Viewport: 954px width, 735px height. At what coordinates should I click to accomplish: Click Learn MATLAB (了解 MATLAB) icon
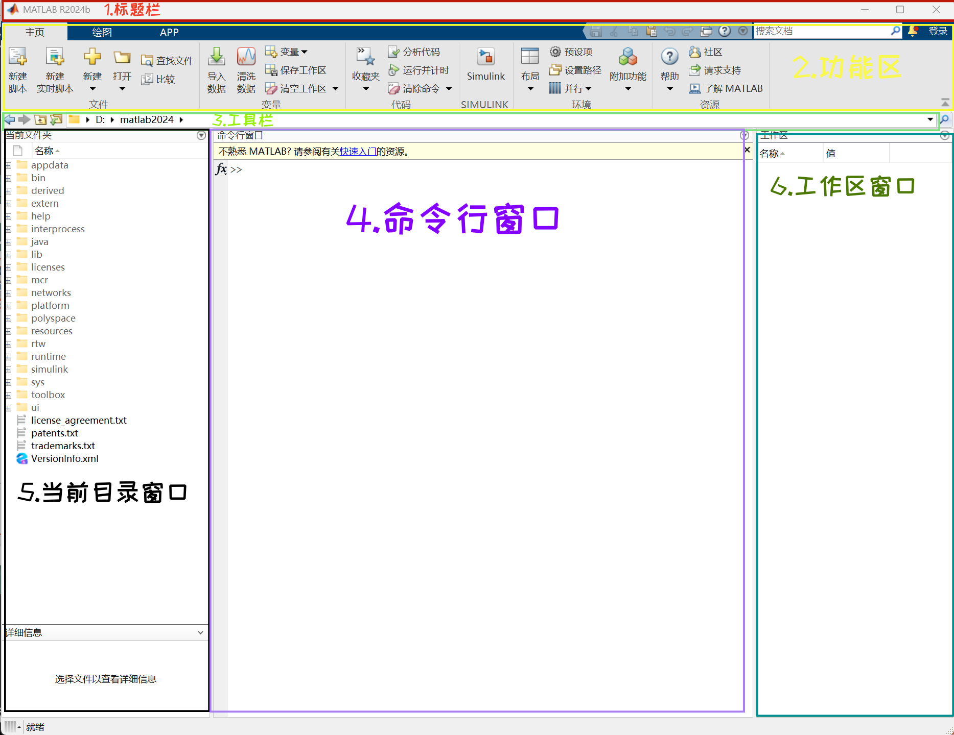coord(694,88)
